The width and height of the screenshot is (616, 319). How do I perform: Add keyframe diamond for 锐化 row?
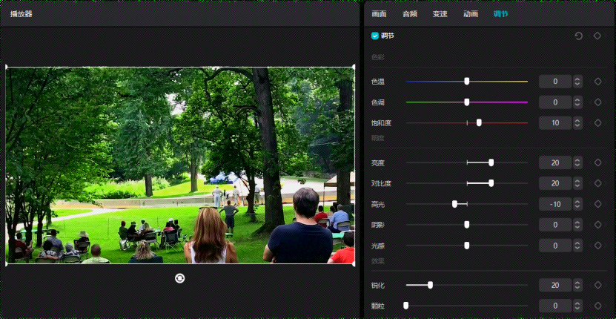598,285
